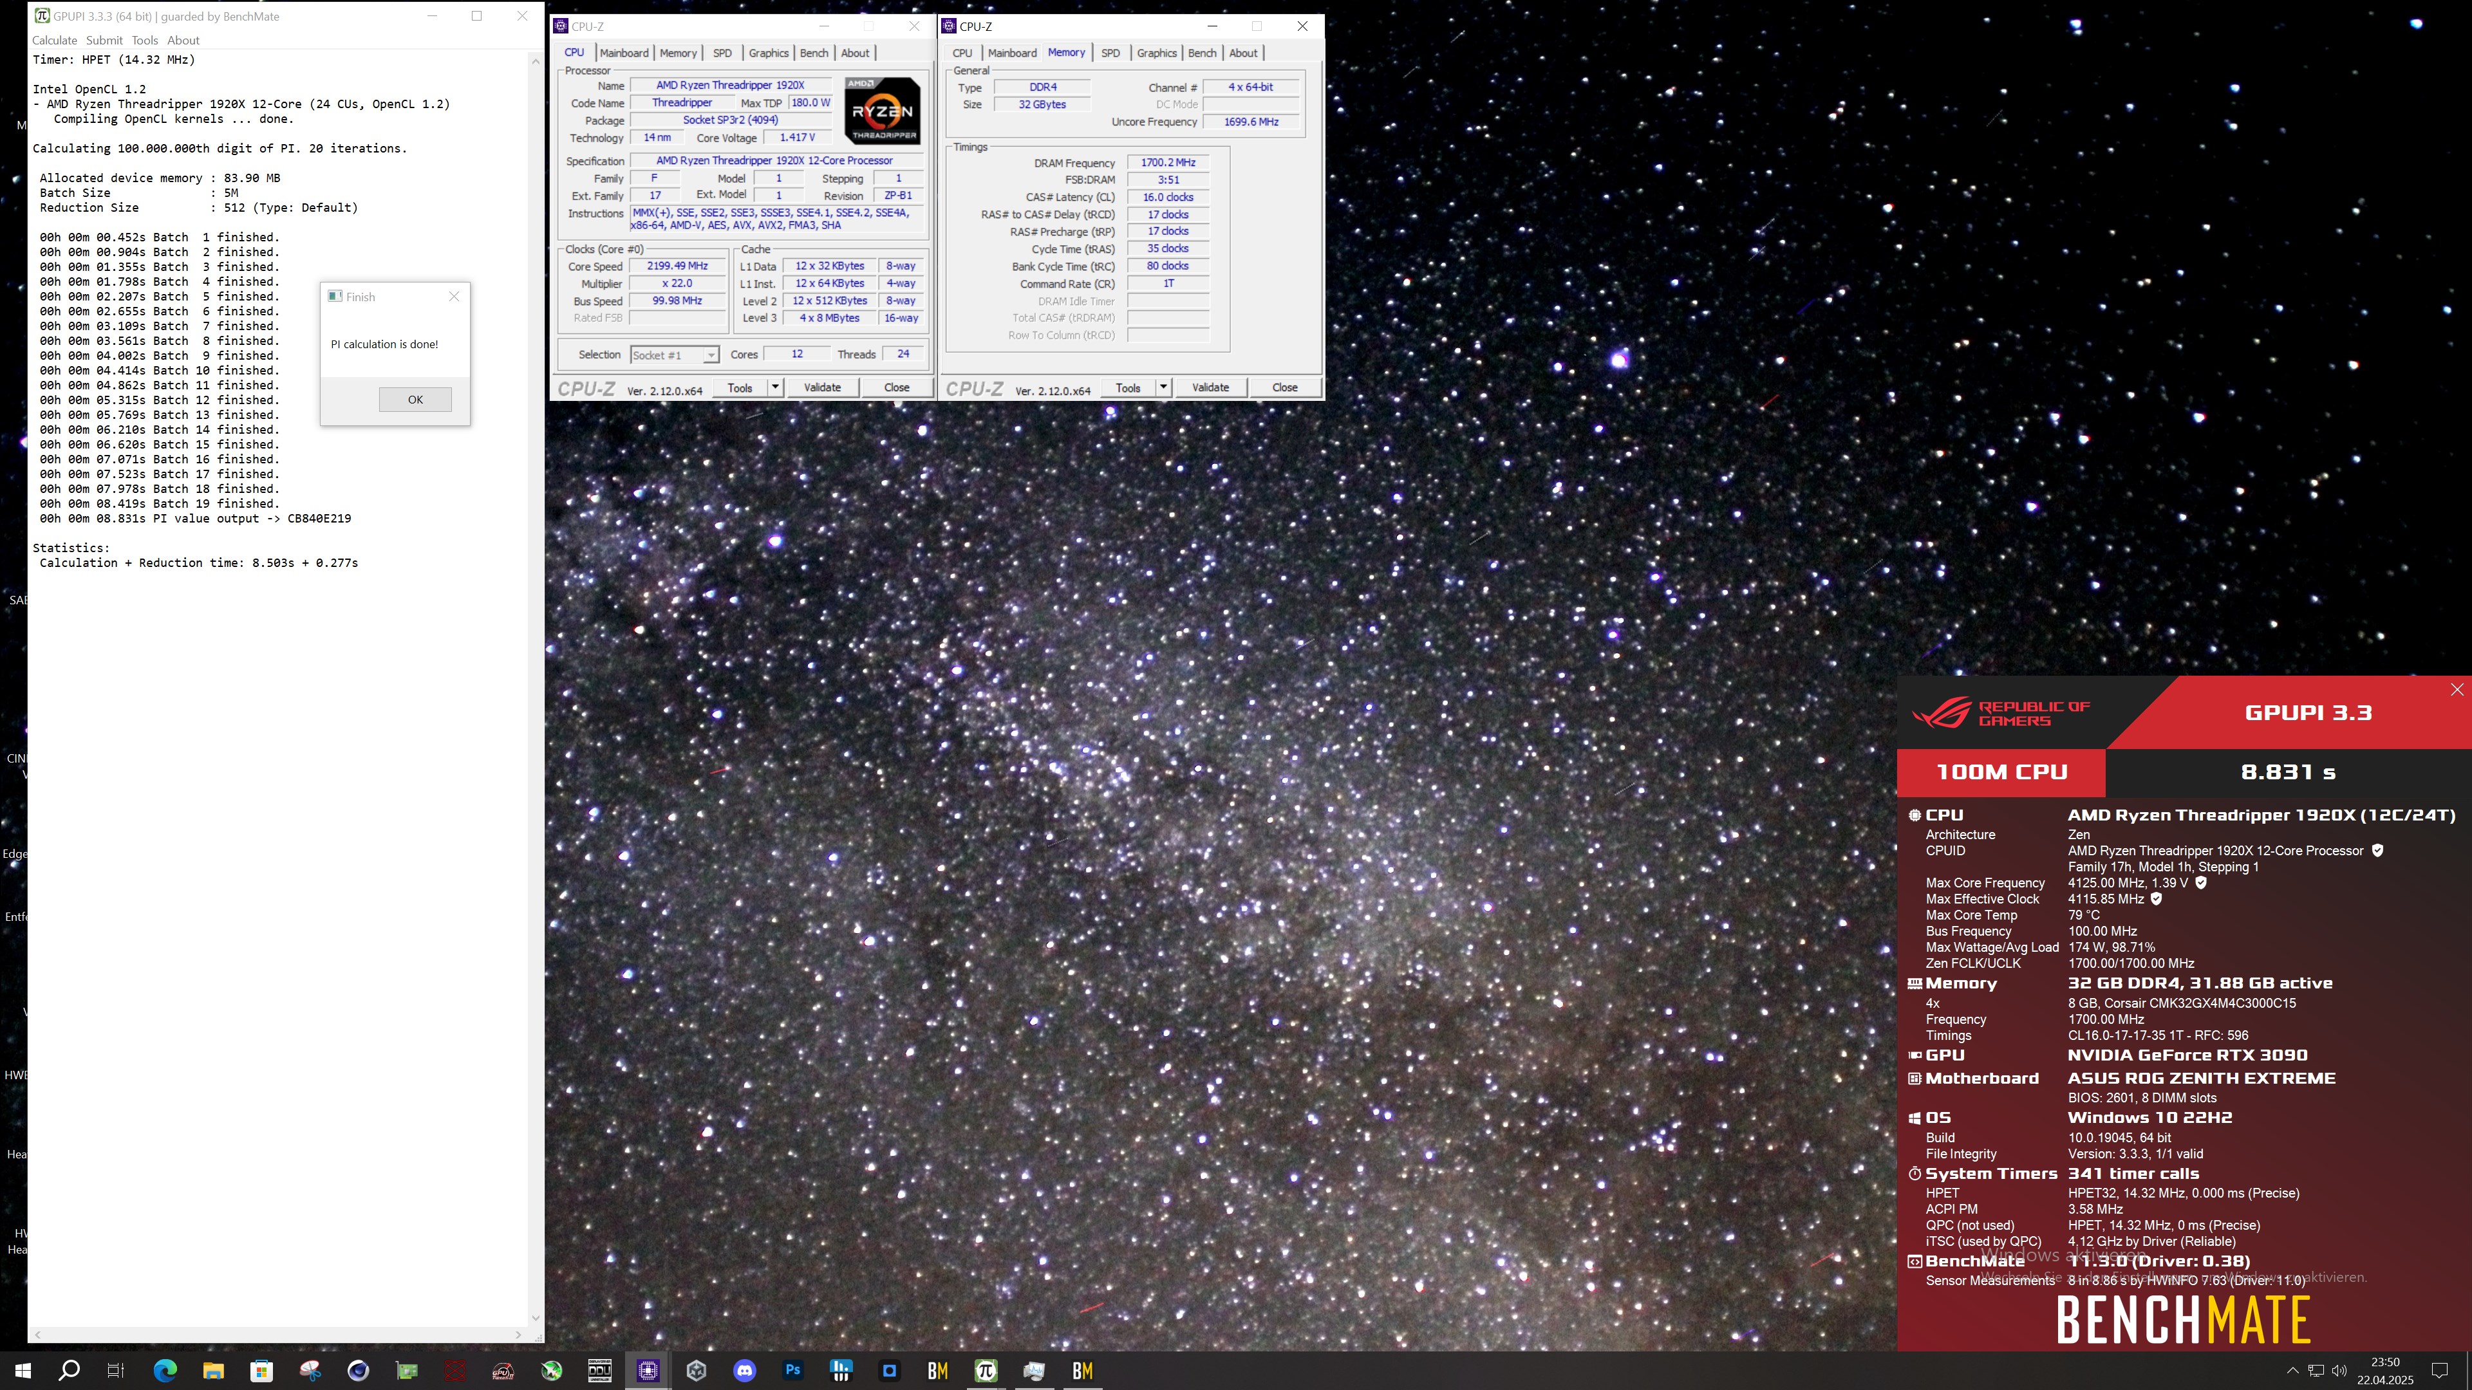Open Photoshop from the taskbar
Screen dimensions: 2472x1390
coord(792,1371)
